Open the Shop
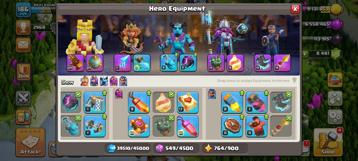358x161 pixels. click(328, 142)
